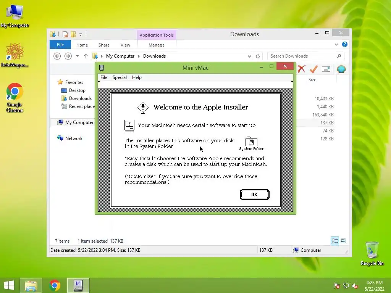
Task: Open the Help menu in Mini vMac
Action: tap(137, 77)
